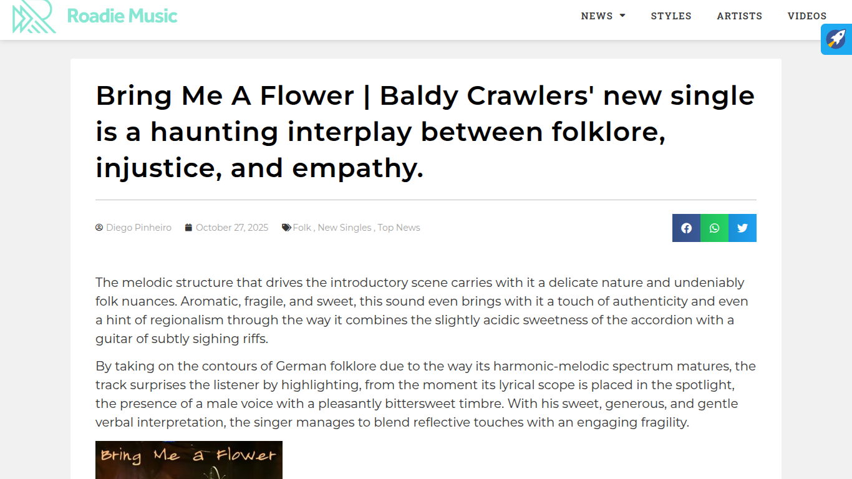The image size is (852, 479).
Task: Click the Roadie Music site title
Action: pos(122,16)
